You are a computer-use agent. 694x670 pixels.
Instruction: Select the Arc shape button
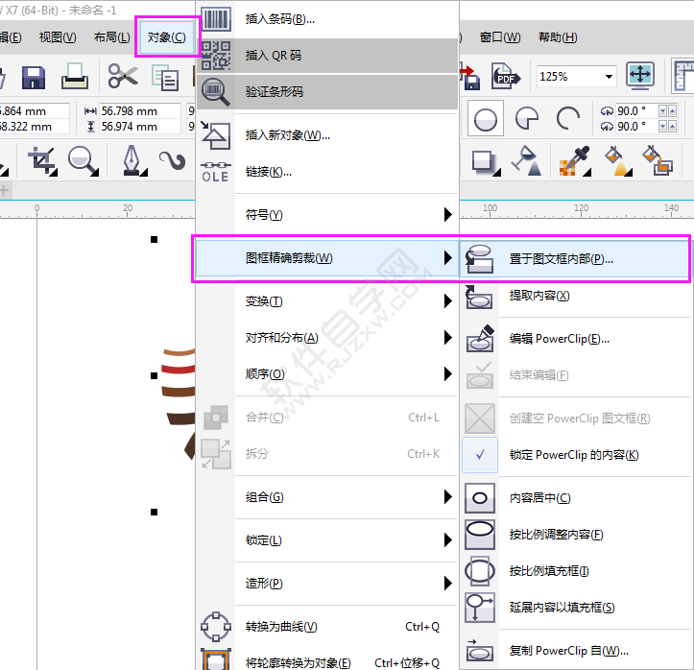coord(568,118)
